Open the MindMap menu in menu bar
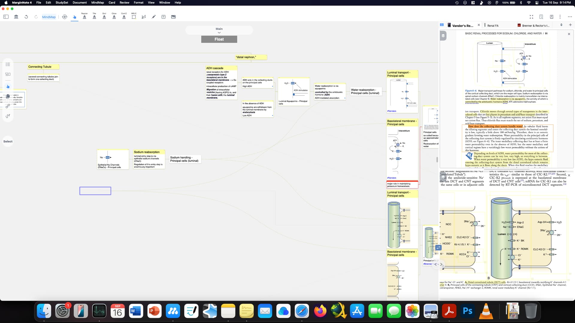 [97, 2]
